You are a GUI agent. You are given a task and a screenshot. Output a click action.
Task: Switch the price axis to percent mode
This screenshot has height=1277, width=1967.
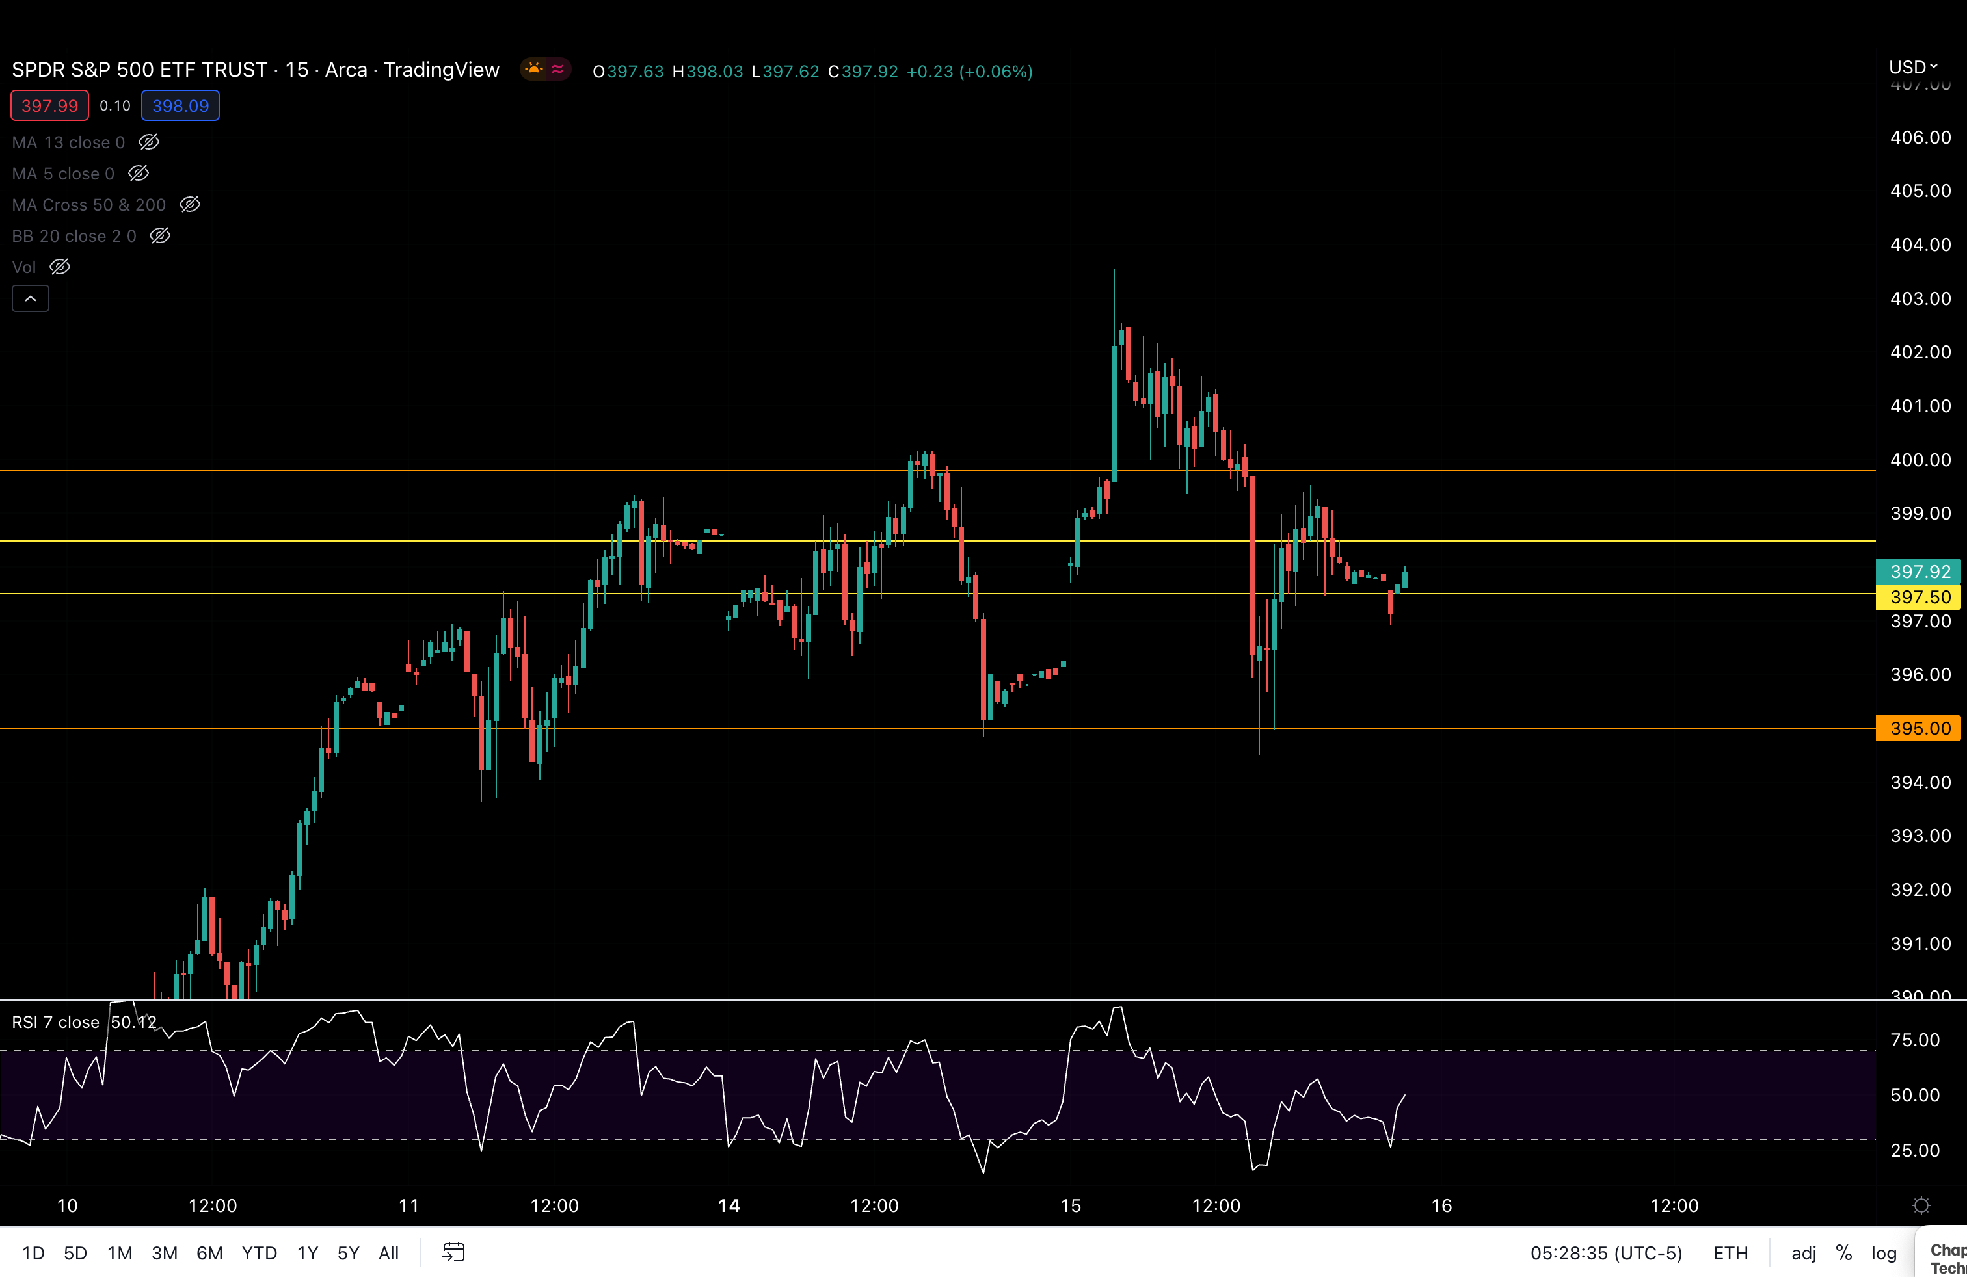tap(1844, 1253)
